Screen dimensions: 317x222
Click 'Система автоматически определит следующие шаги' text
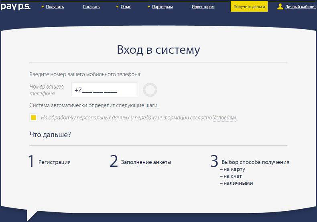click(94, 105)
